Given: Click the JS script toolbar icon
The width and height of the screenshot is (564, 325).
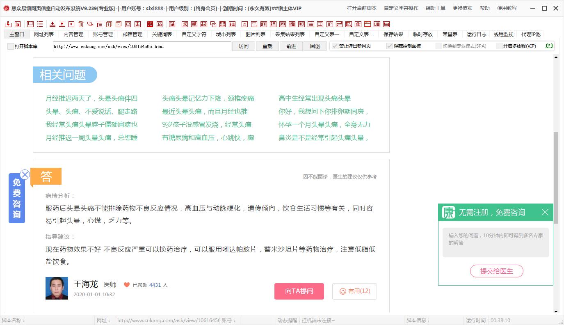Looking at the screenshot, I should (244, 24).
